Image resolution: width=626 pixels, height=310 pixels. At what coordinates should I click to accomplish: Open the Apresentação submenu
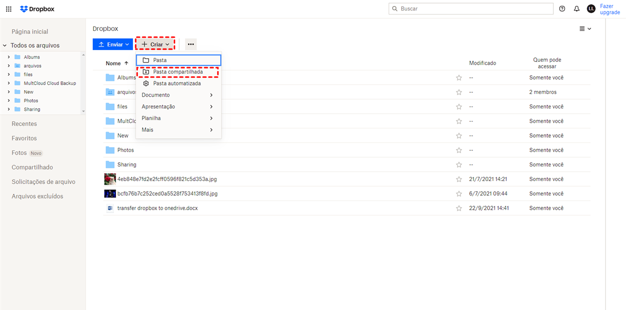[178, 106]
